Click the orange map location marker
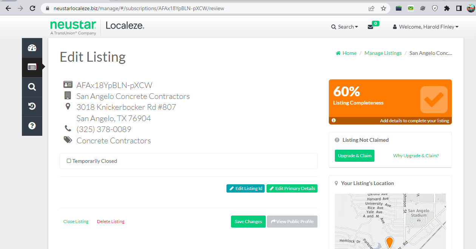Screen dimensions: 476x249 [x=389, y=242]
